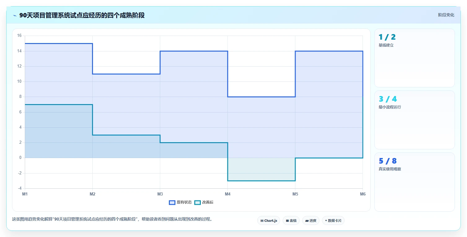Click the -4 y-axis value

pos(20,188)
